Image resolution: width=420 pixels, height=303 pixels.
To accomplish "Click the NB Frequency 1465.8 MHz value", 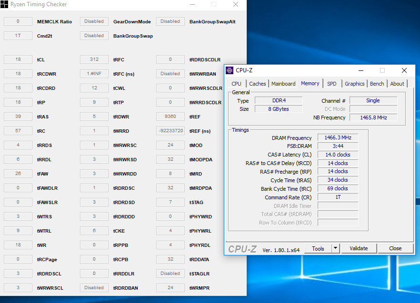I will (x=373, y=117).
